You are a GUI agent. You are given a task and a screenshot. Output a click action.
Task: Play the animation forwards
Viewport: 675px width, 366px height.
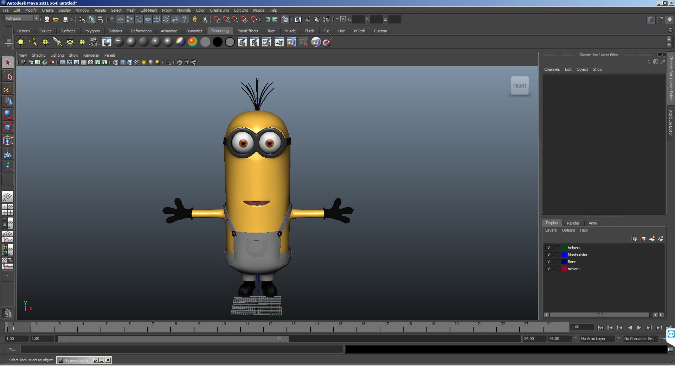click(x=639, y=328)
